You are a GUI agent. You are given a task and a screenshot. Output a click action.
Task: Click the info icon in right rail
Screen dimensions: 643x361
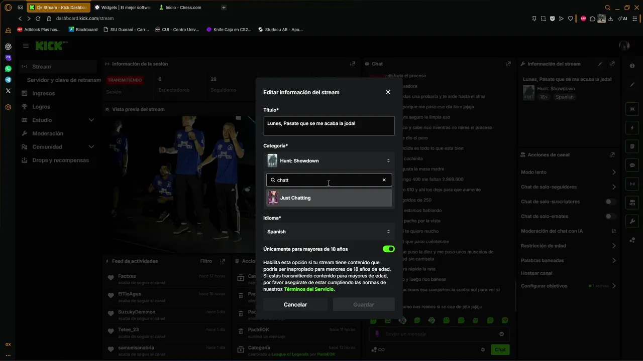coord(632,66)
